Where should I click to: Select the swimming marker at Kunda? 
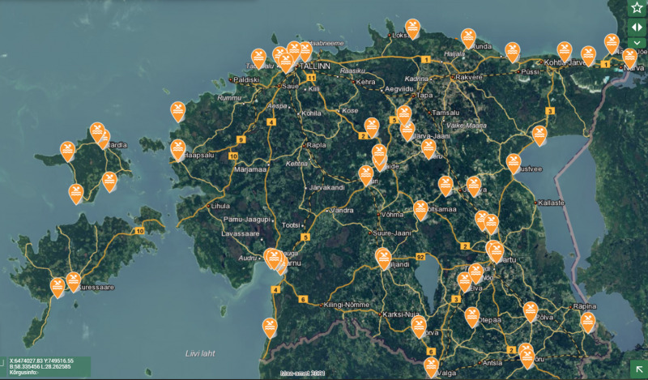tap(468, 37)
